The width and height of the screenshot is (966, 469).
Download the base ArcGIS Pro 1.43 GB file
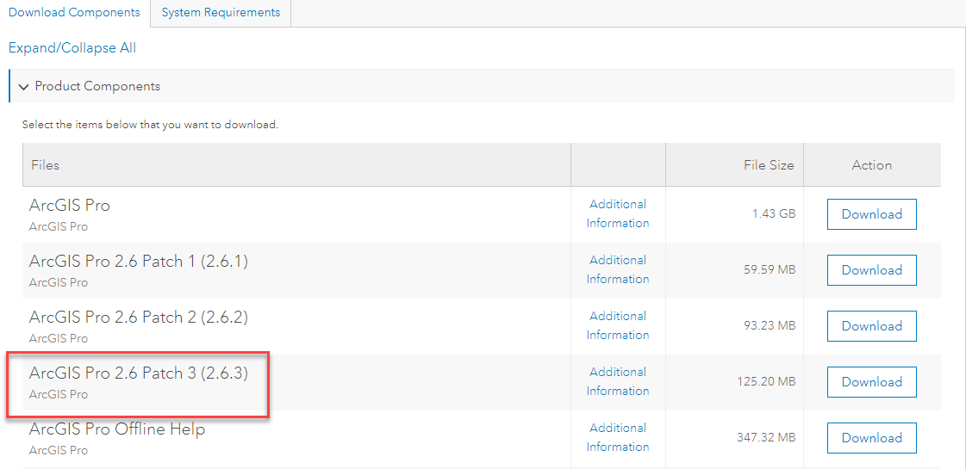[x=872, y=214]
